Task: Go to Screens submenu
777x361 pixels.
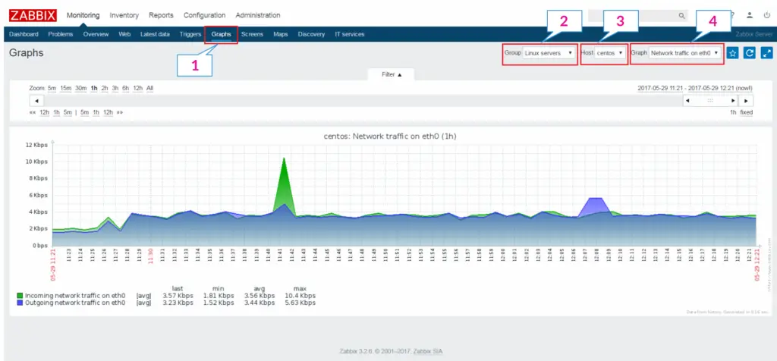Action: pyautogui.click(x=252, y=34)
